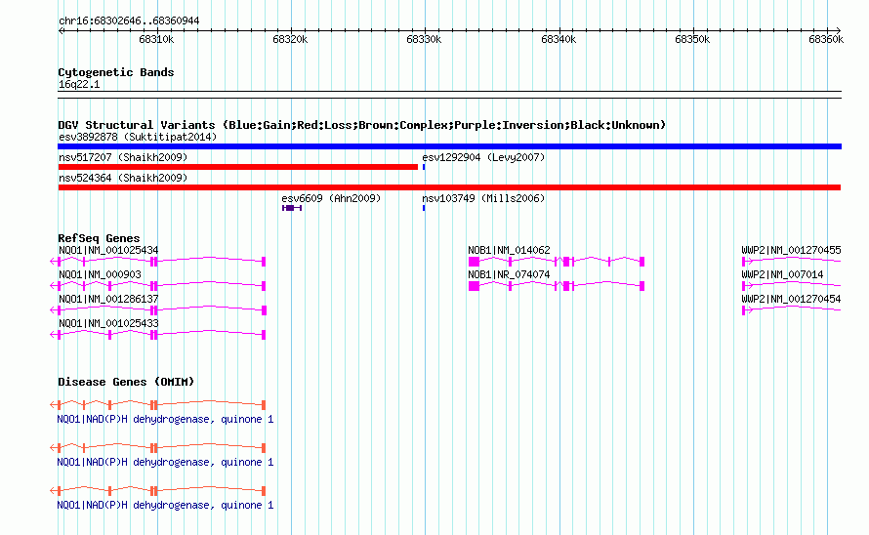Click the NQO1 NM_000903 rightmost exon

(264, 286)
